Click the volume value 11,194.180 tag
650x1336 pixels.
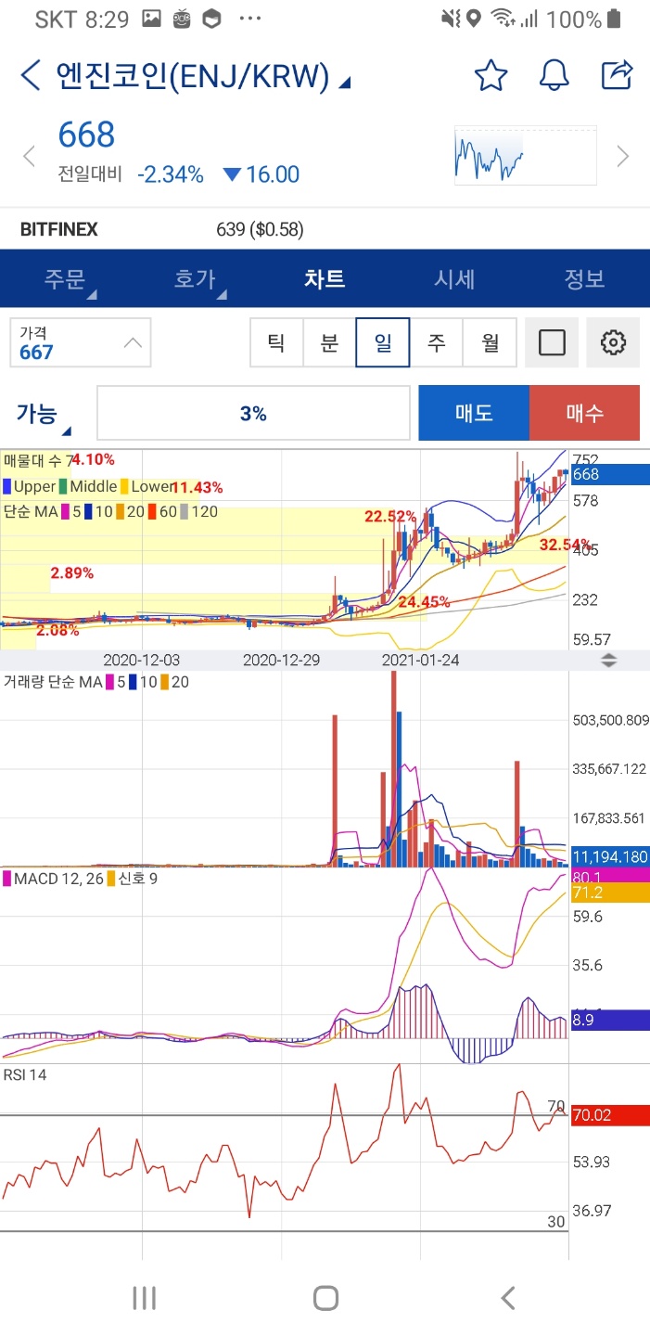coord(608,856)
